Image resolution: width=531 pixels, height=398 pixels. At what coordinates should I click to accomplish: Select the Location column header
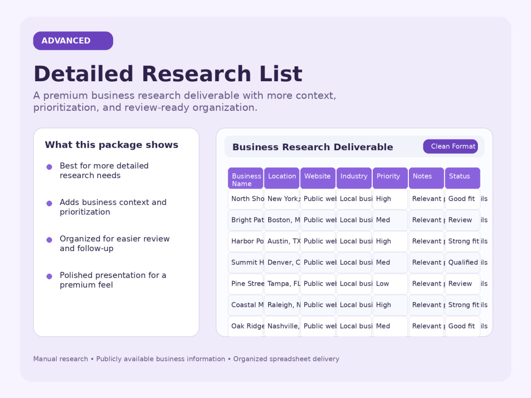tap(282, 178)
